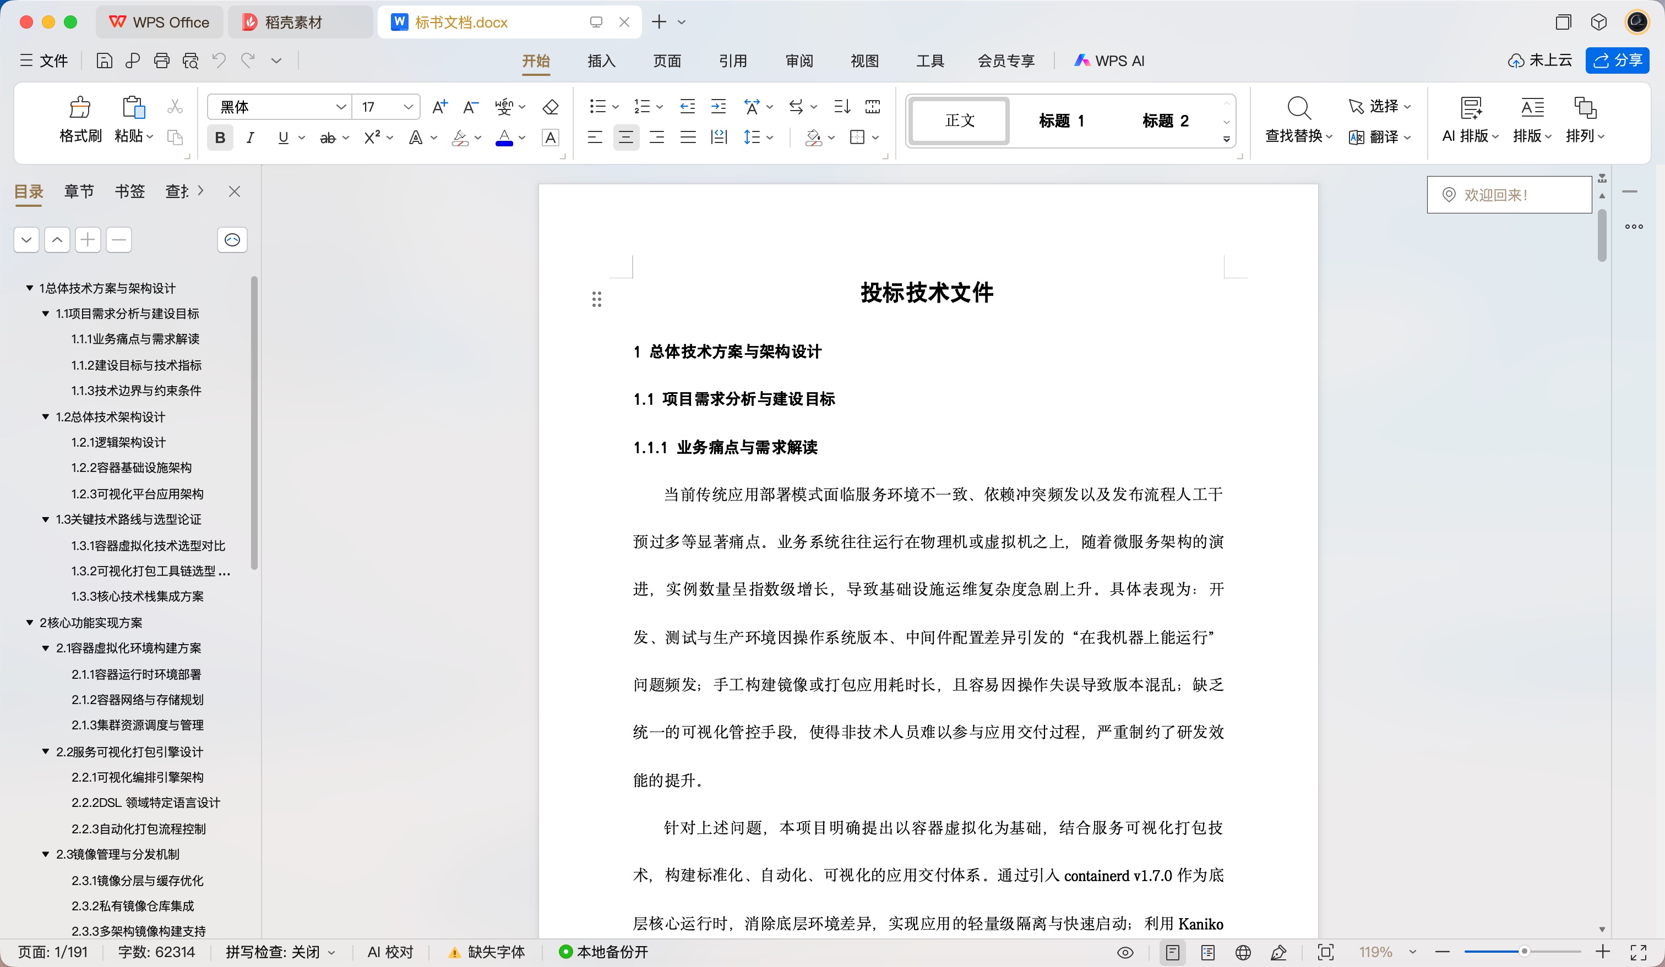Collapse 2核心功能实现方案 tree node

(30, 623)
